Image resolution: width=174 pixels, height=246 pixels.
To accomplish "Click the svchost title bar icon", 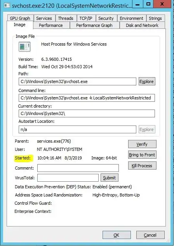I will click(x=7, y=5).
